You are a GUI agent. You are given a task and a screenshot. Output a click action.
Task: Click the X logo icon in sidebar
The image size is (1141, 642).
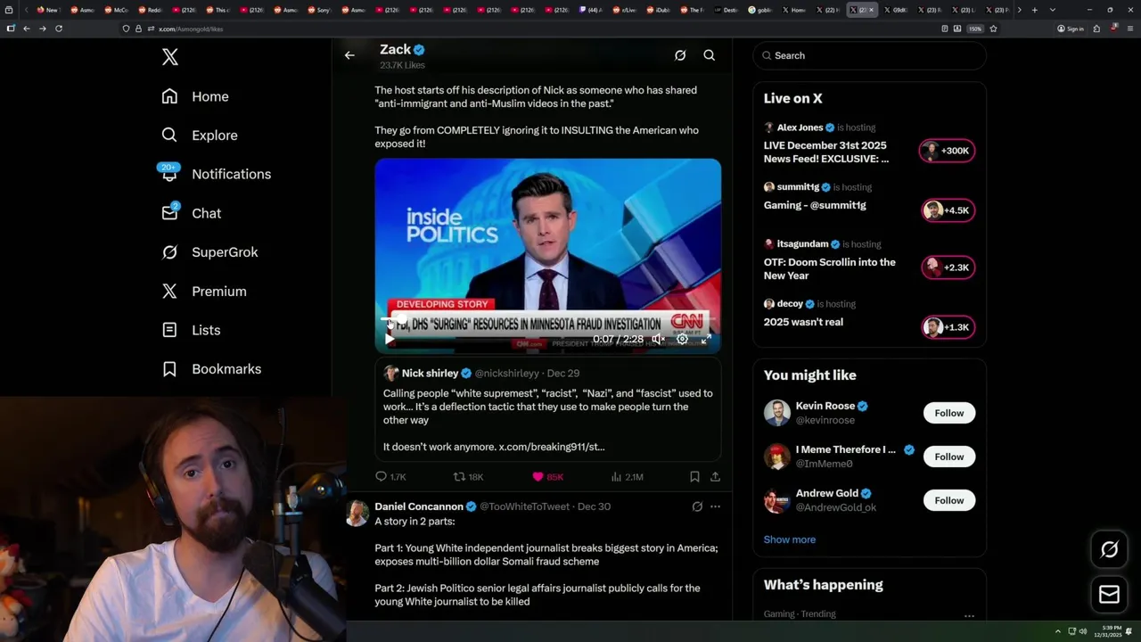pos(170,57)
